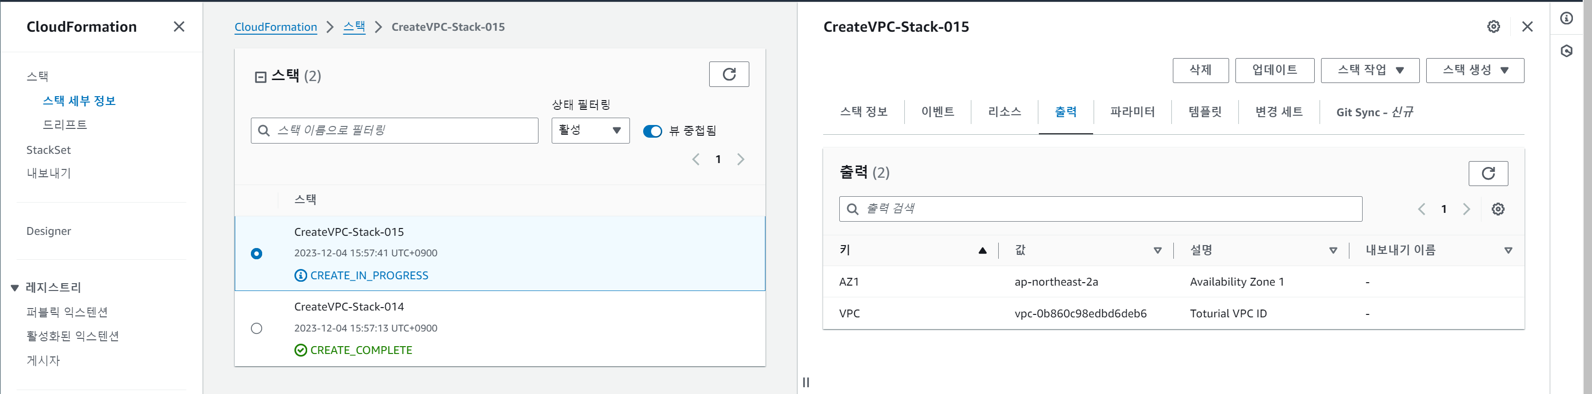Click the 스택 column header in list
The height and width of the screenshot is (394, 1592).
[x=305, y=200]
